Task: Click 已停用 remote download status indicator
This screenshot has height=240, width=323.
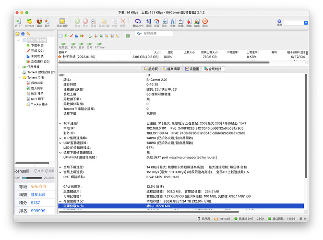Action: (203, 218)
